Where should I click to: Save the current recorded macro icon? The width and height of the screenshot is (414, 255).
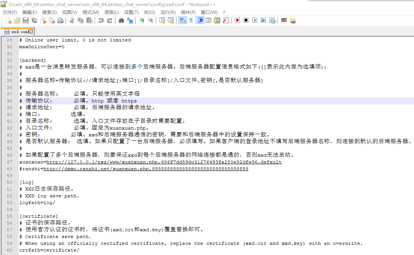click(x=272, y=21)
